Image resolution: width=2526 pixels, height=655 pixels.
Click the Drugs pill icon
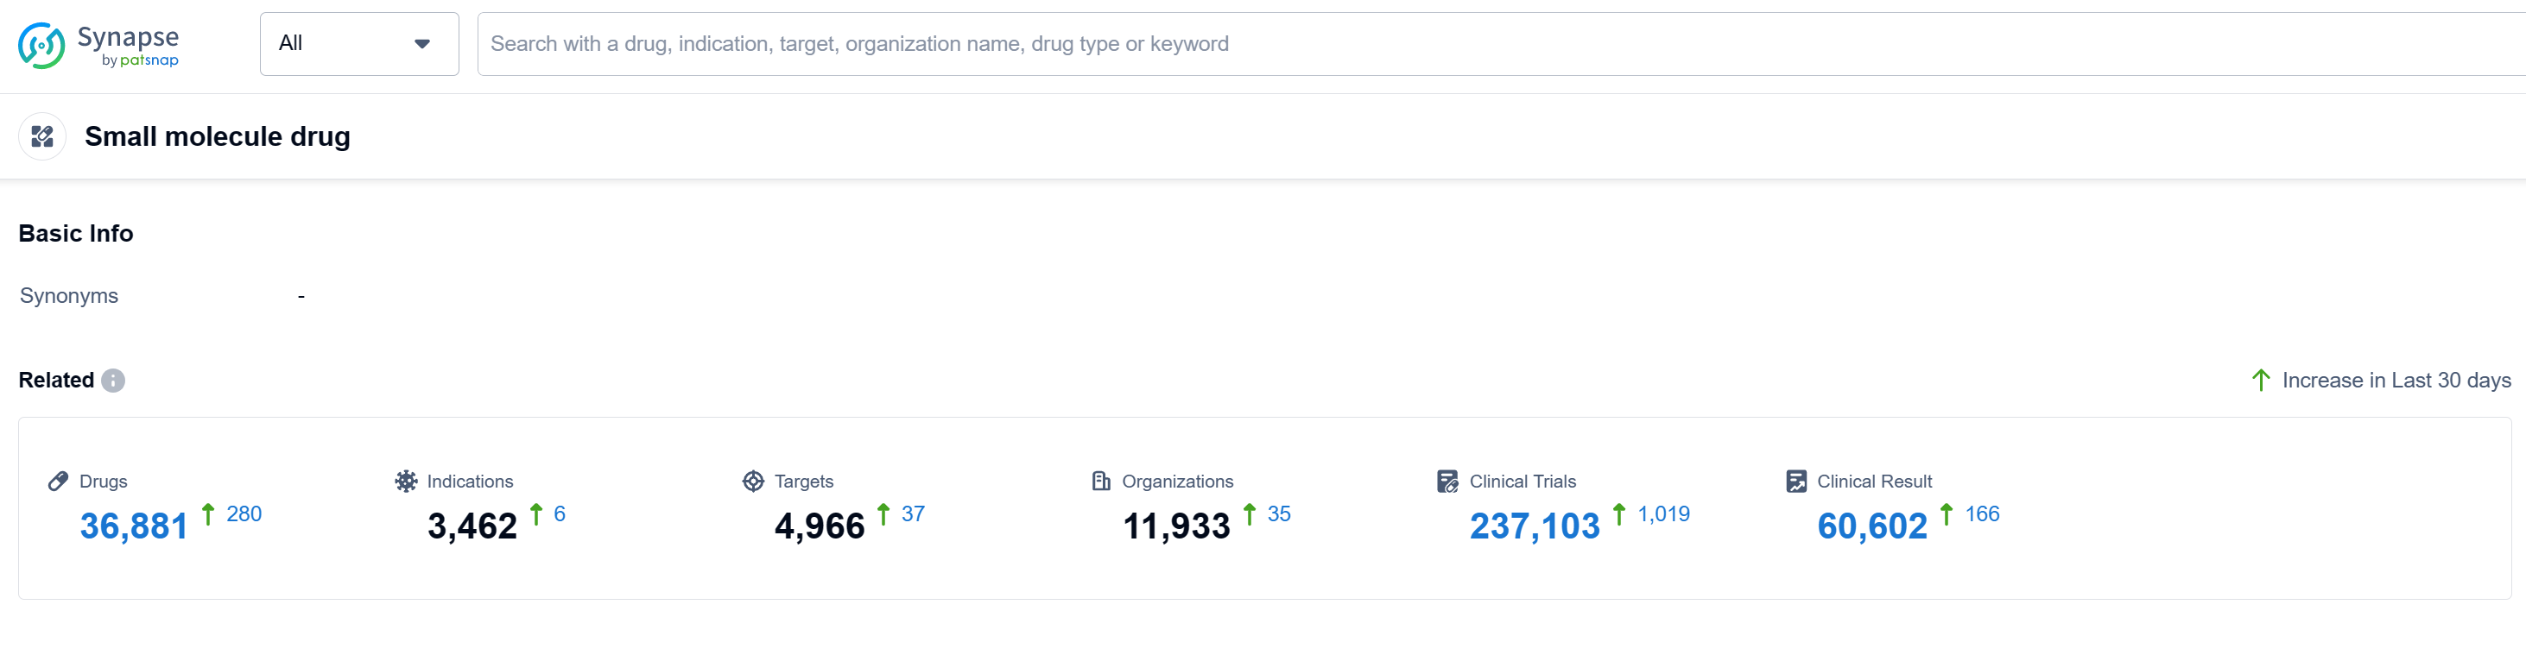58,482
